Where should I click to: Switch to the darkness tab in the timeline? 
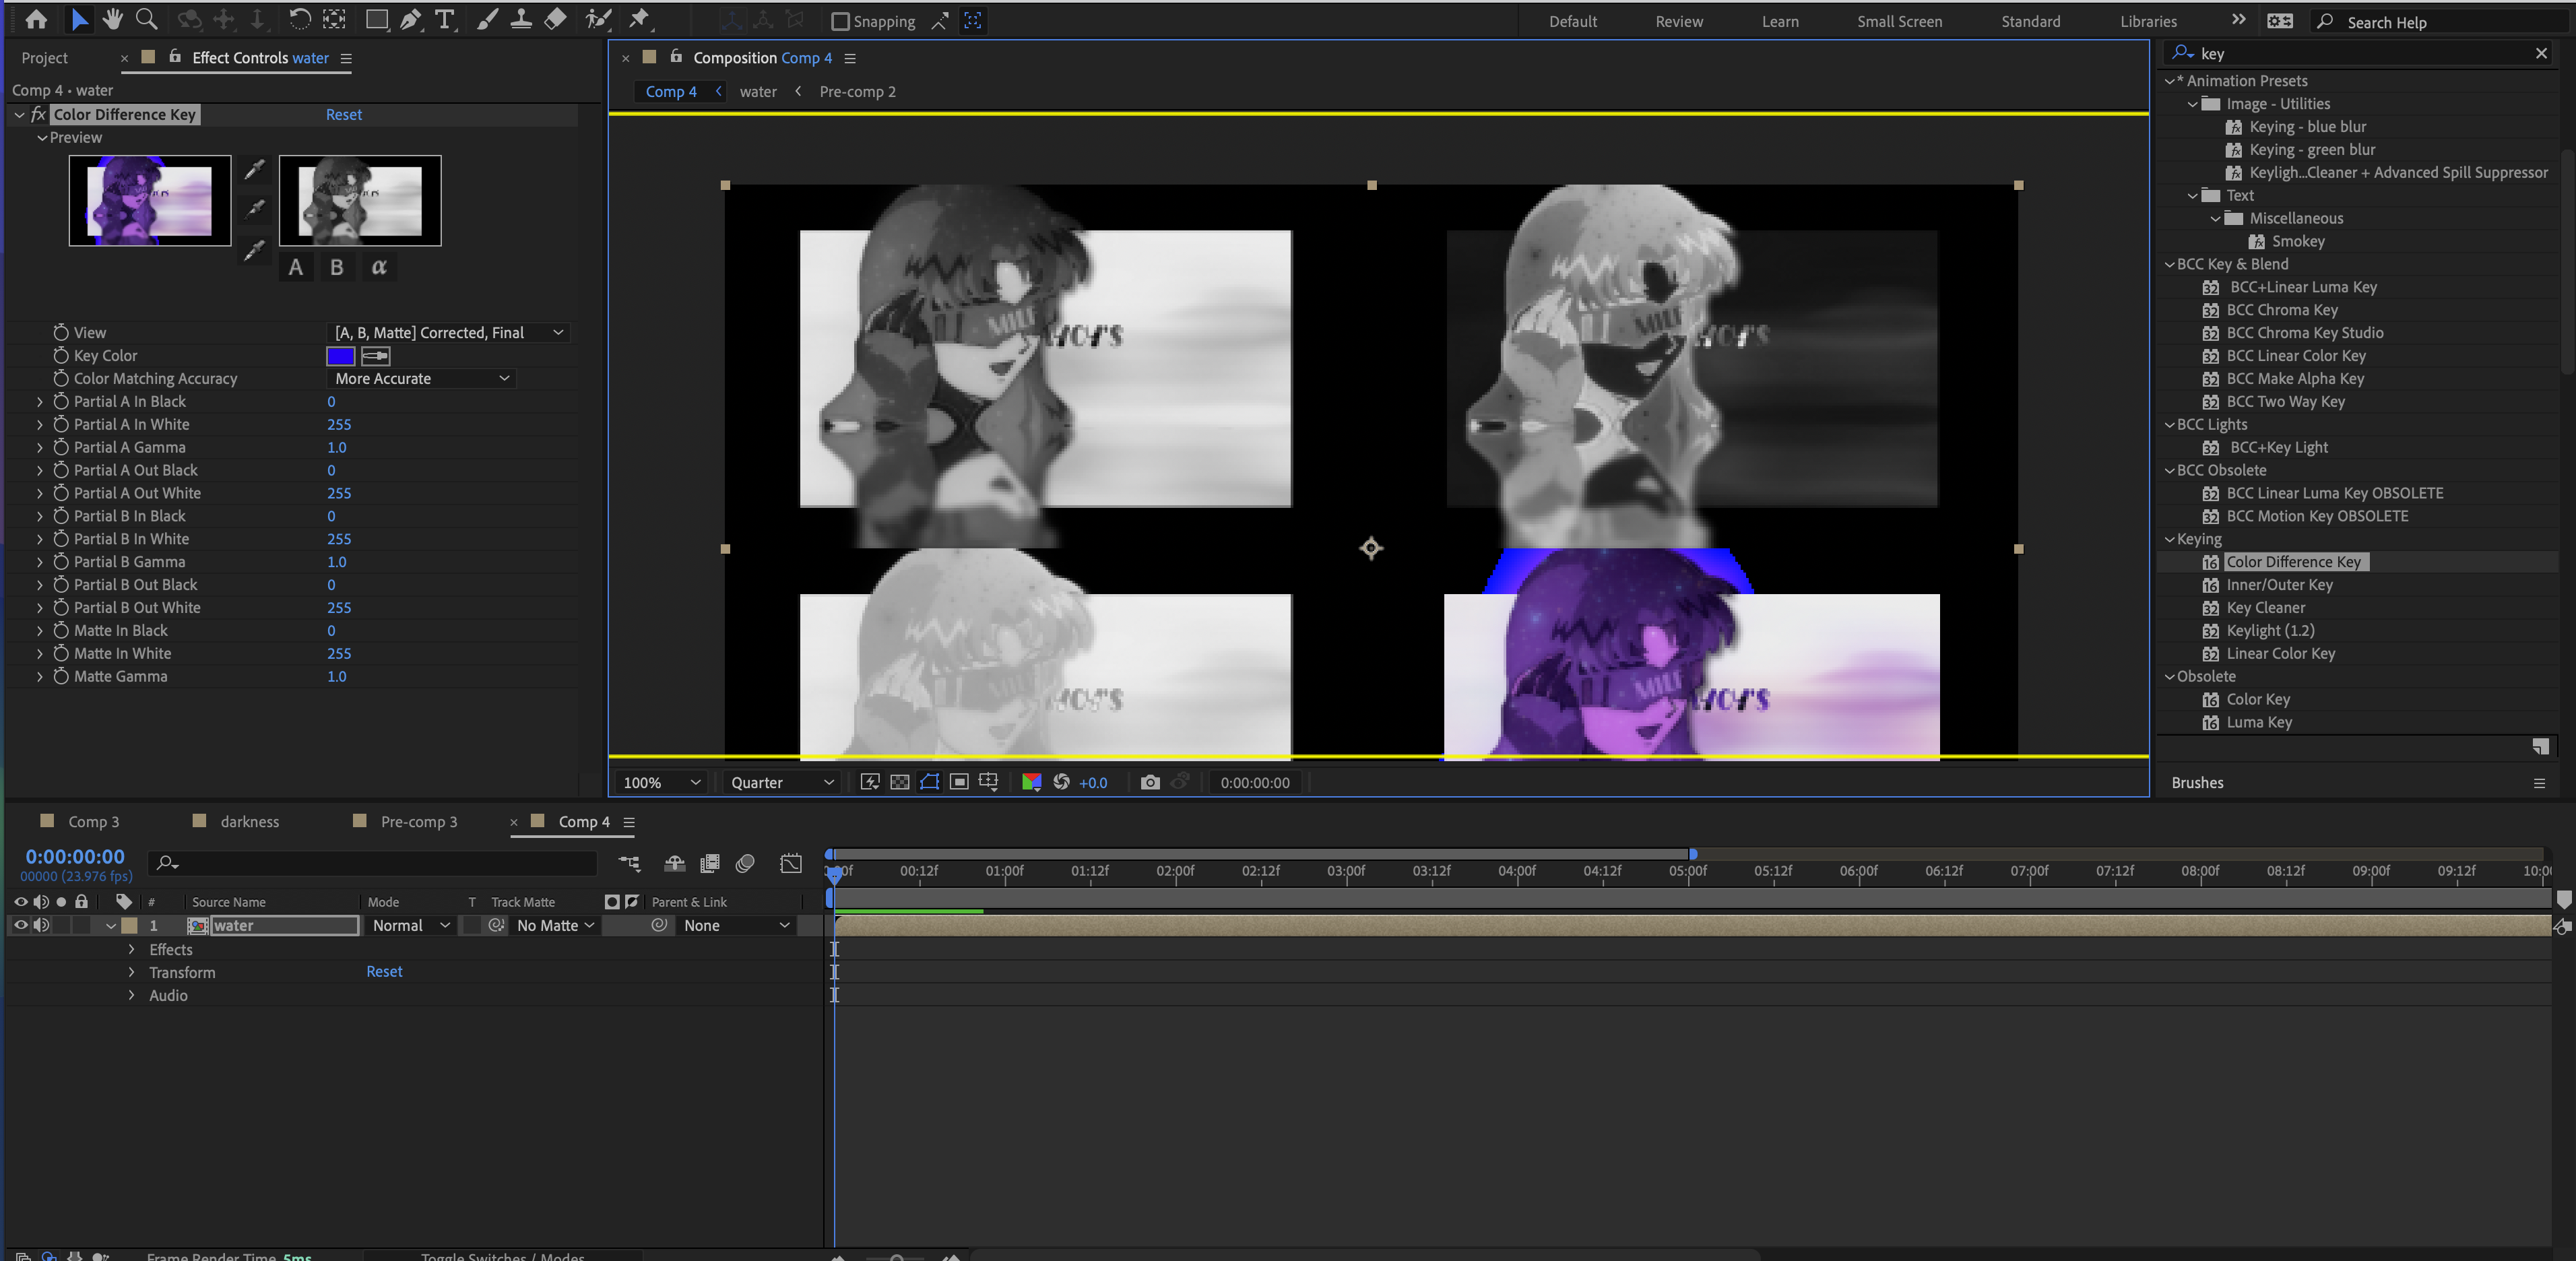(x=249, y=821)
